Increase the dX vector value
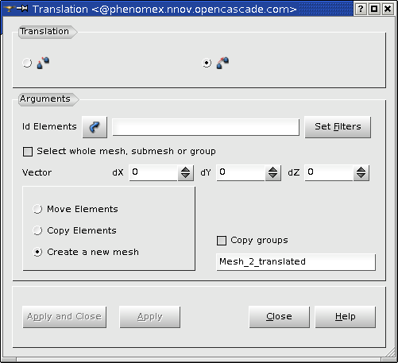This screenshot has height=363, width=398. click(185, 169)
